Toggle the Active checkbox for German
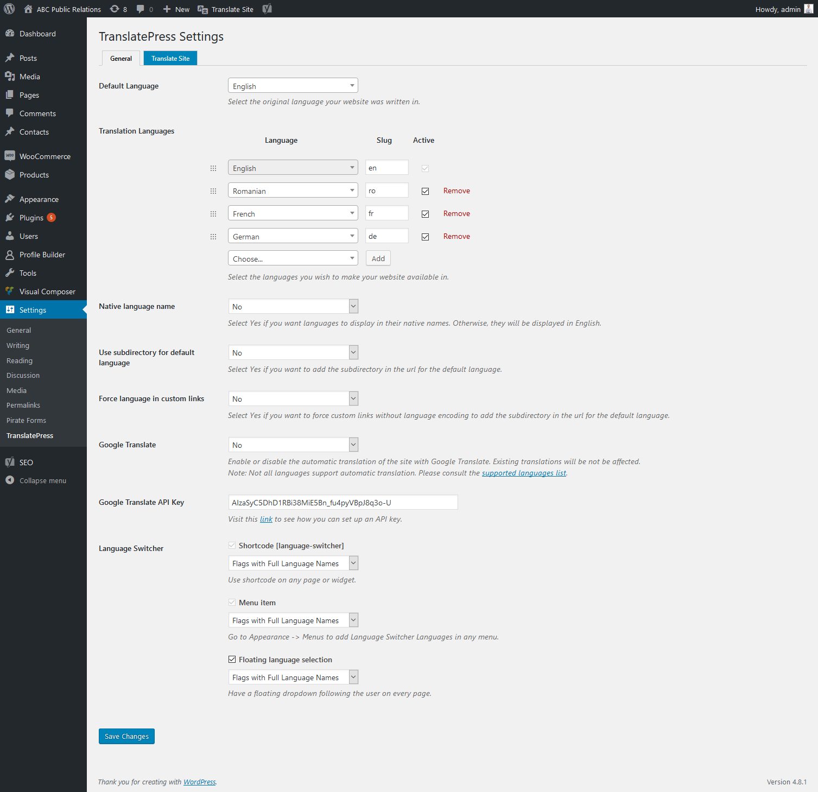The height and width of the screenshot is (792, 818). point(426,237)
